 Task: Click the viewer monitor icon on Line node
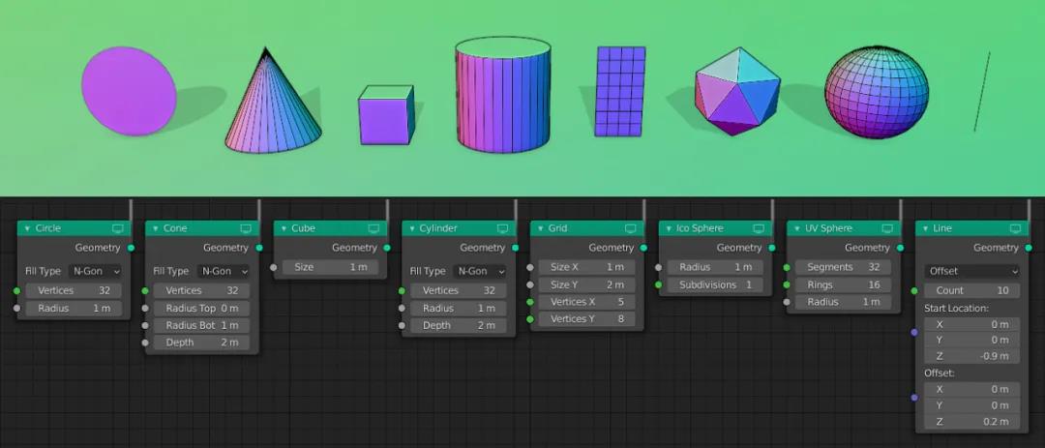pyautogui.click(x=1015, y=228)
